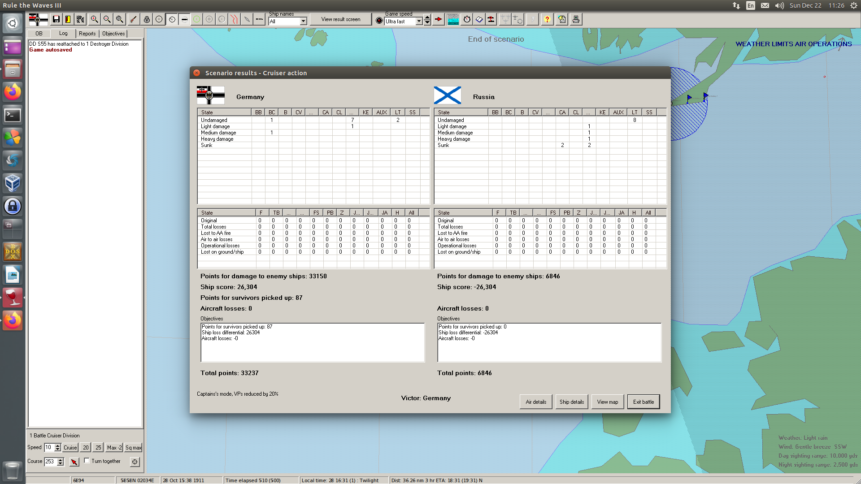This screenshot has height=484, width=861.
Task: Switch to the Log tab
Action: [63, 33]
